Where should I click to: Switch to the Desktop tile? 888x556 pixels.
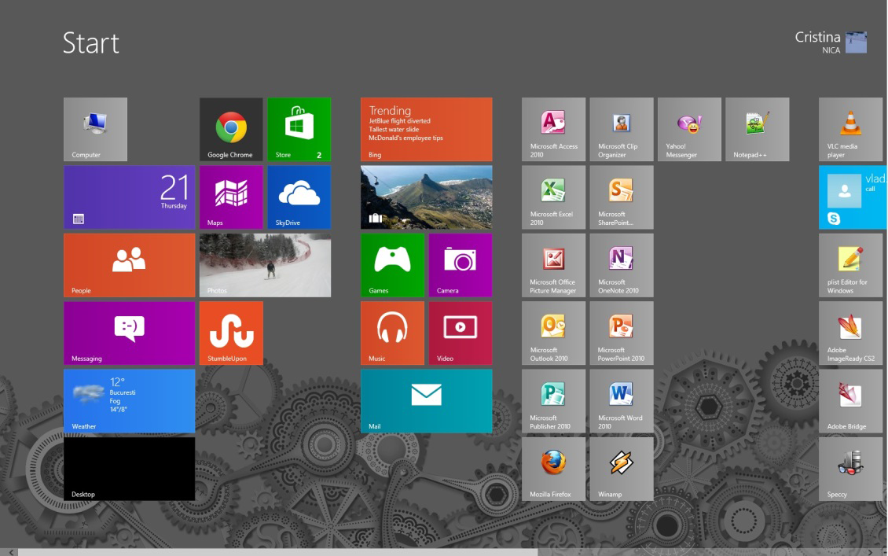pyautogui.click(x=129, y=469)
